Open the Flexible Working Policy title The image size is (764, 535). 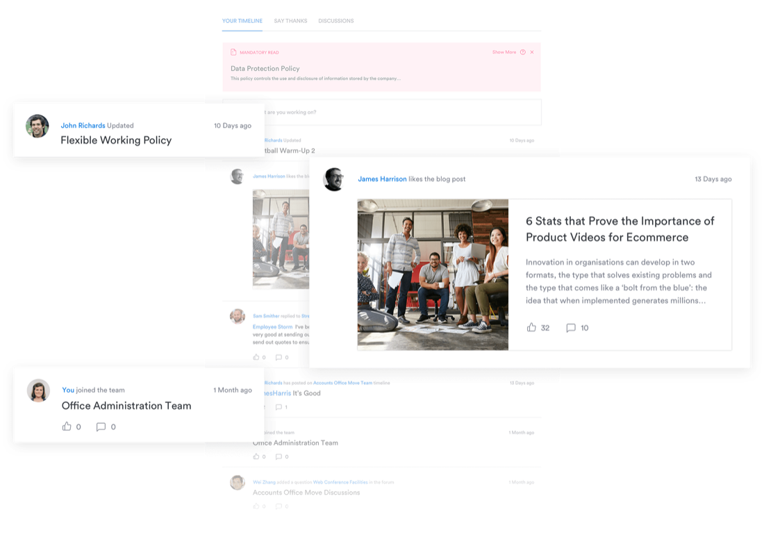coord(116,140)
